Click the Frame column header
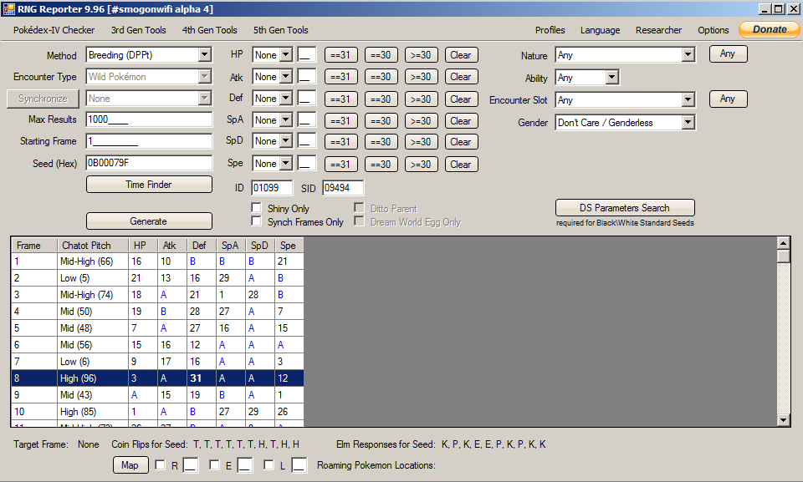This screenshot has width=803, height=482. pyautogui.click(x=34, y=246)
